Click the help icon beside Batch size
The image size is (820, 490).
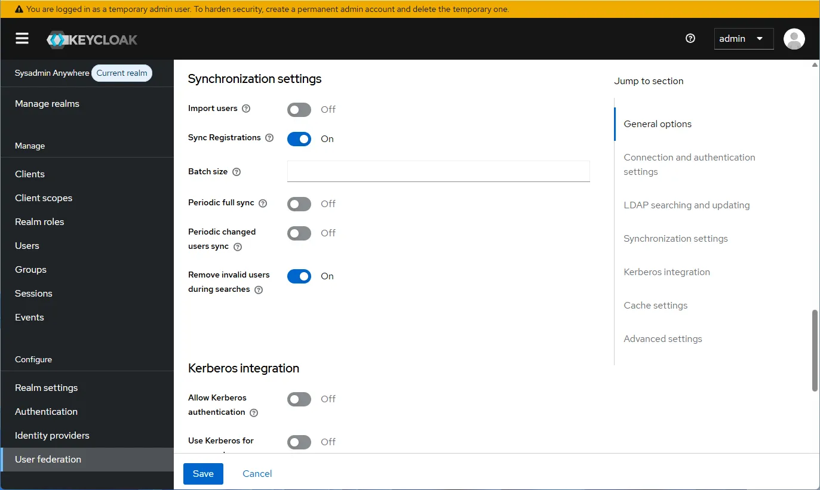pos(237,172)
